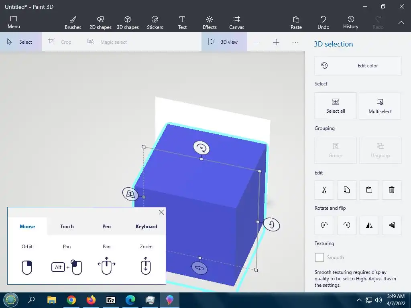Click the Orbit mouse icon in popup
The image size is (411, 308).
point(27,267)
